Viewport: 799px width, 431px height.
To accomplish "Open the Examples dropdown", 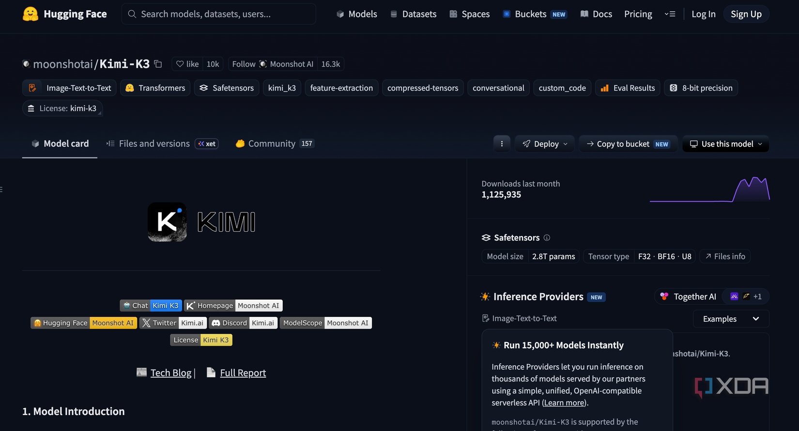I will tap(731, 319).
